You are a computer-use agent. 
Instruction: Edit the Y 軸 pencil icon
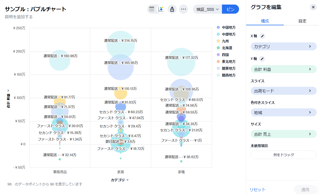click(262, 59)
